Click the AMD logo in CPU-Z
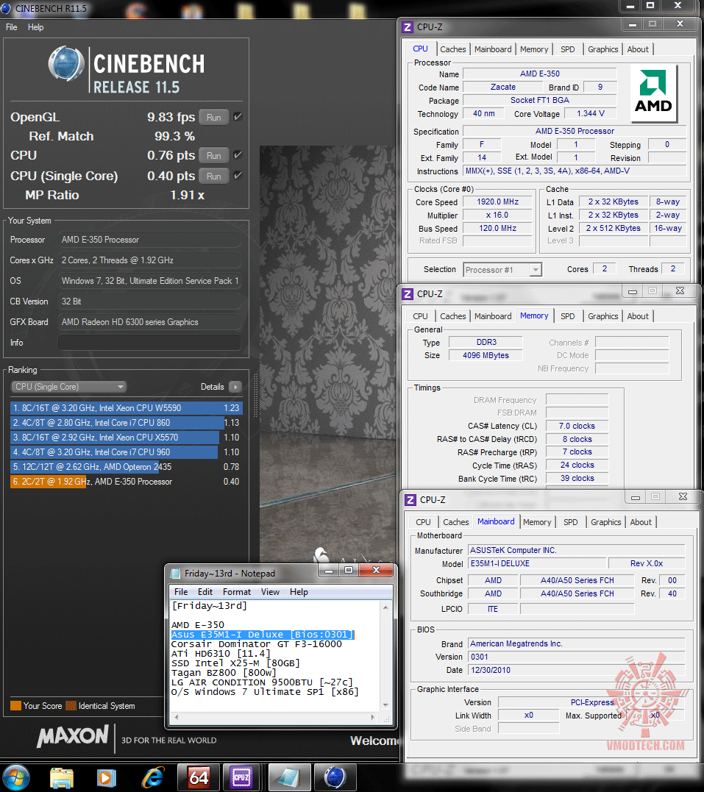The image size is (704, 792). [653, 93]
